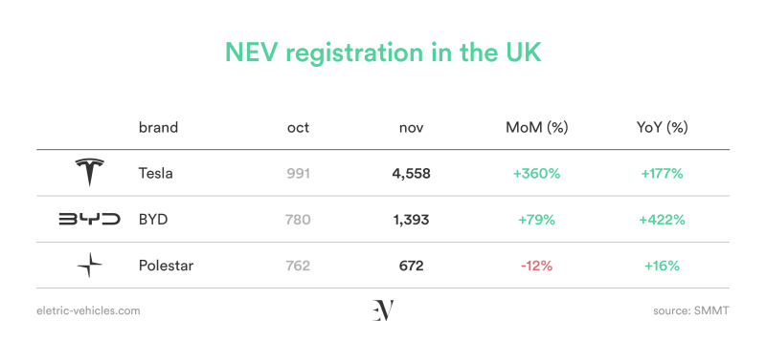Select the oct column header
This screenshot has height=363, width=766.
pos(298,128)
